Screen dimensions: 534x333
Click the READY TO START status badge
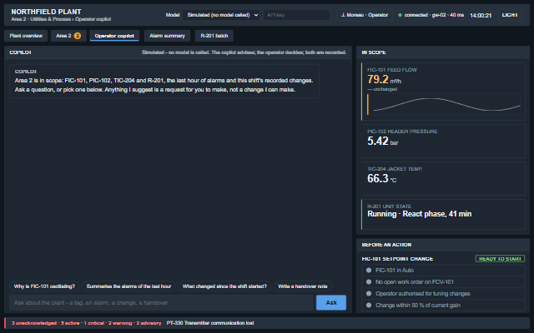tap(500, 259)
